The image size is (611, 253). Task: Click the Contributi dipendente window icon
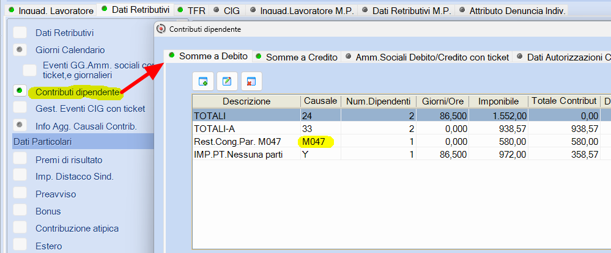(160, 29)
